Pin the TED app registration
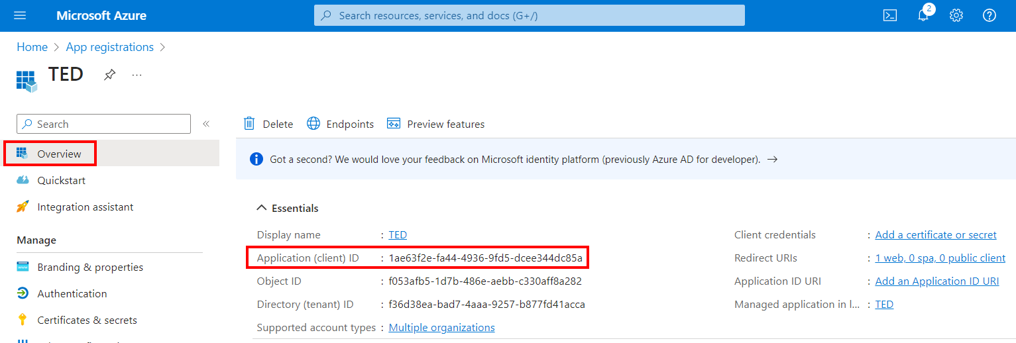This screenshot has width=1016, height=343. point(110,75)
